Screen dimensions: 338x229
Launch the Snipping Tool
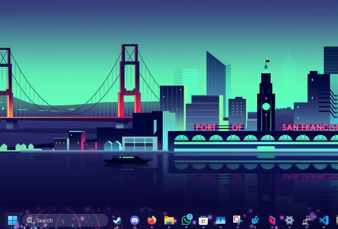[238, 220]
